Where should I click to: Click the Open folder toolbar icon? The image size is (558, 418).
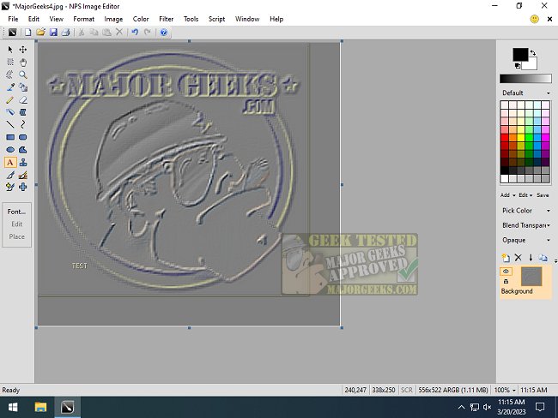pos(40,33)
